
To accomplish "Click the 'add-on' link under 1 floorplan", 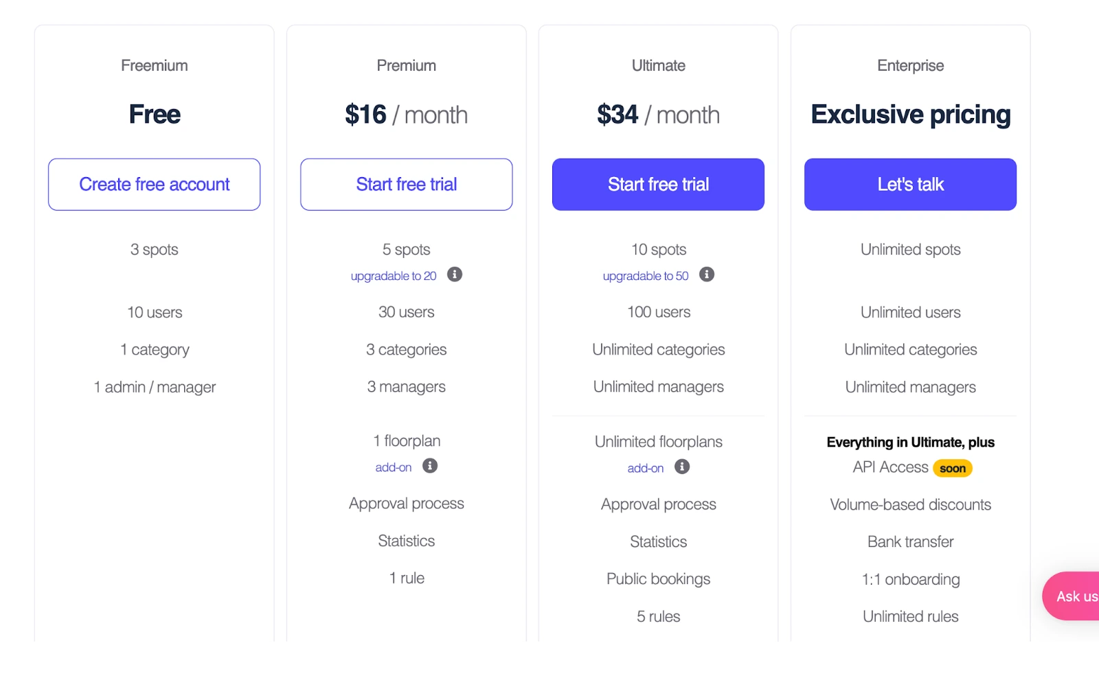I will pos(394,467).
